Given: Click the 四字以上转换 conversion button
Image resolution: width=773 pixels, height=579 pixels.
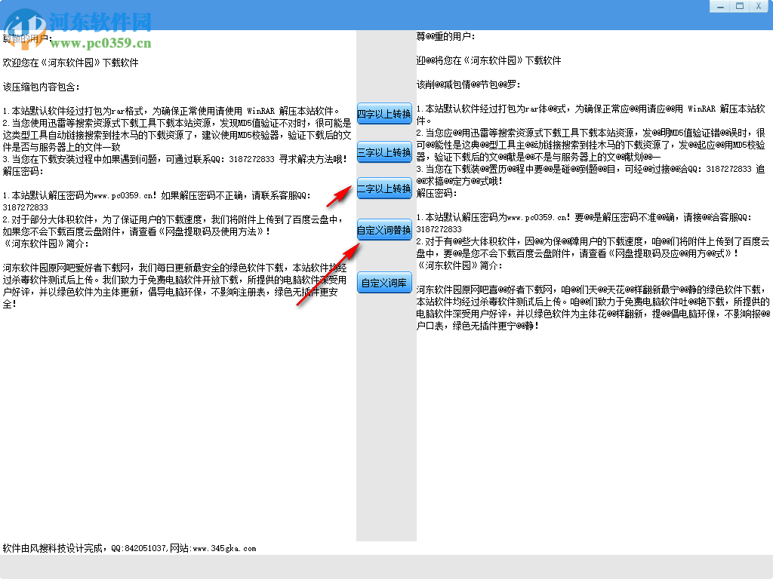Looking at the screenshot, I should tap(384, 114).
